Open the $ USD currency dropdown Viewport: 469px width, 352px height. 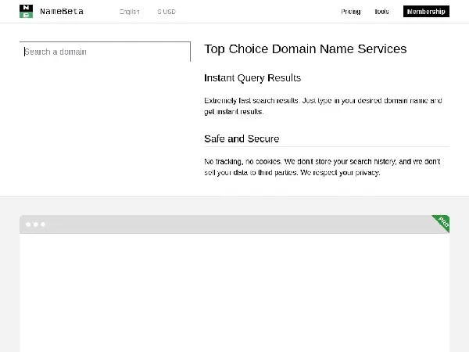(166, 12)
